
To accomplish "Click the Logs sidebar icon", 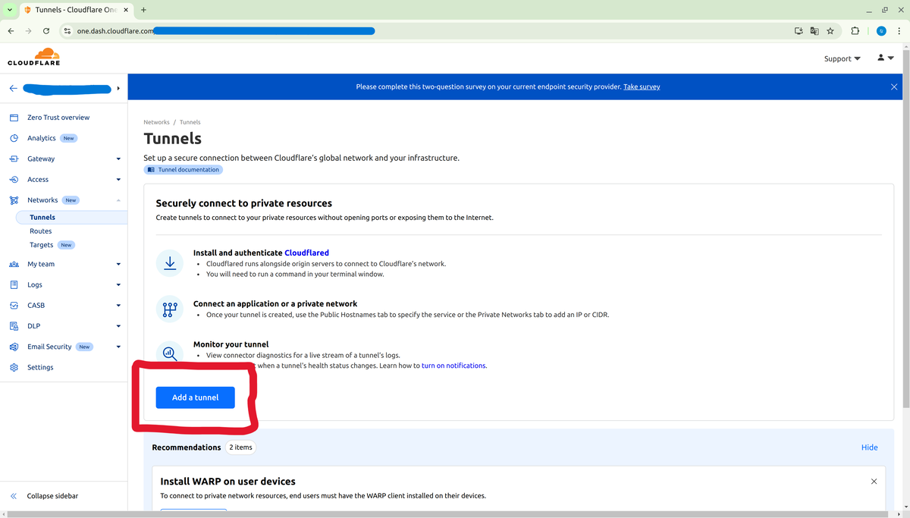I will click(x=14, y=284).
